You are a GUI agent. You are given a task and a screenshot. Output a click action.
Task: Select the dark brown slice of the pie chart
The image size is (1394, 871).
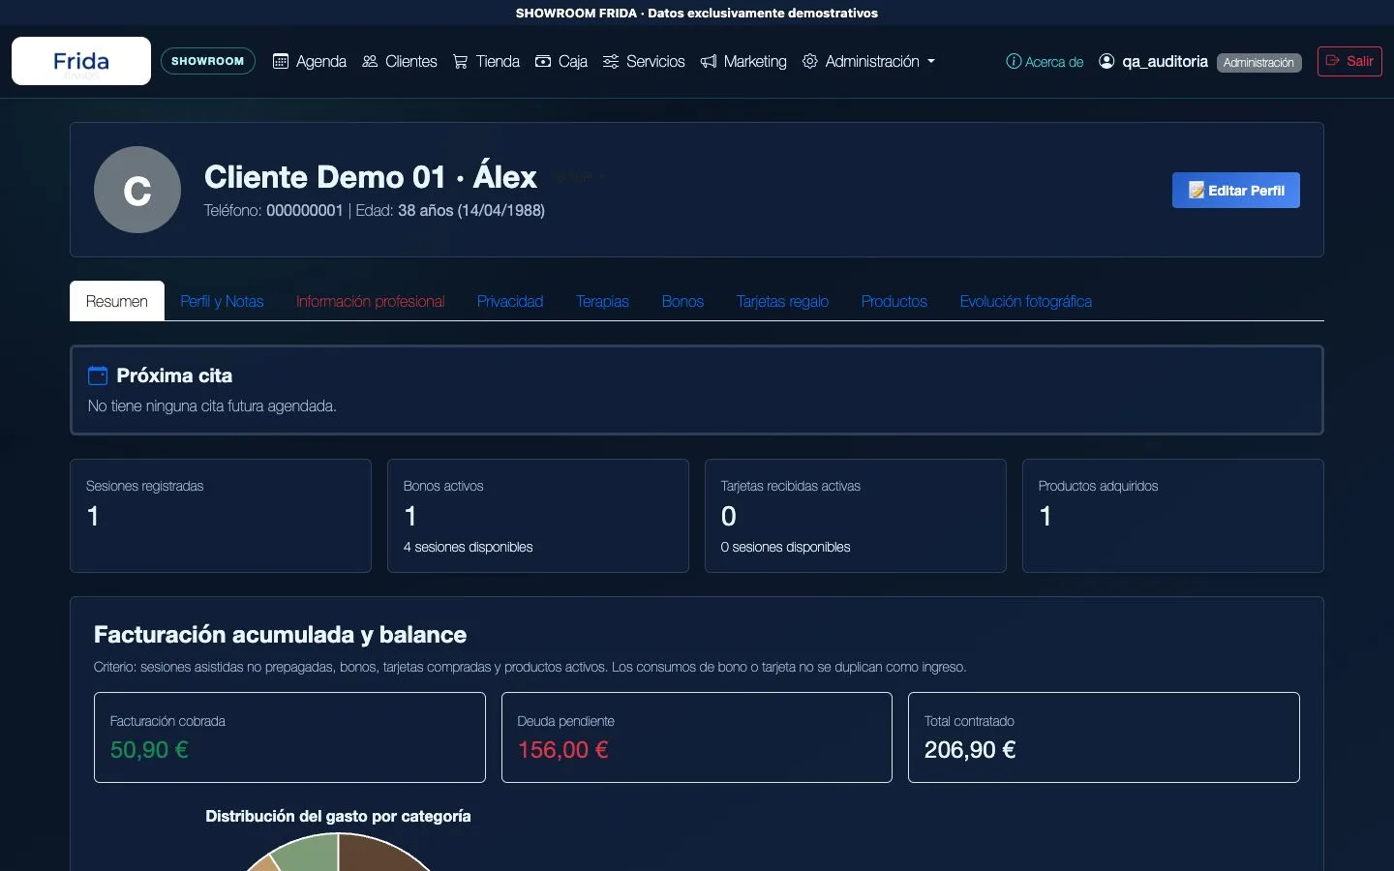(x=378, y=855)
